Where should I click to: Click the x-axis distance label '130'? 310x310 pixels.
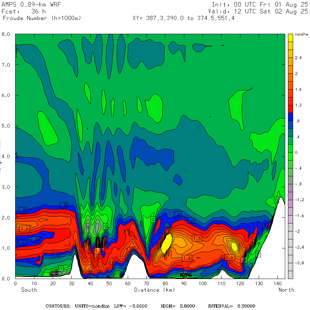click(x=259, y=284)
